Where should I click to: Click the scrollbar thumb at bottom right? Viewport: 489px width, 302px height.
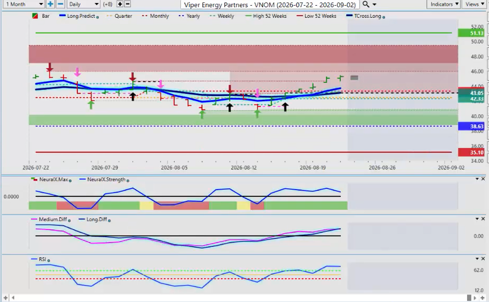click(469, 297)
